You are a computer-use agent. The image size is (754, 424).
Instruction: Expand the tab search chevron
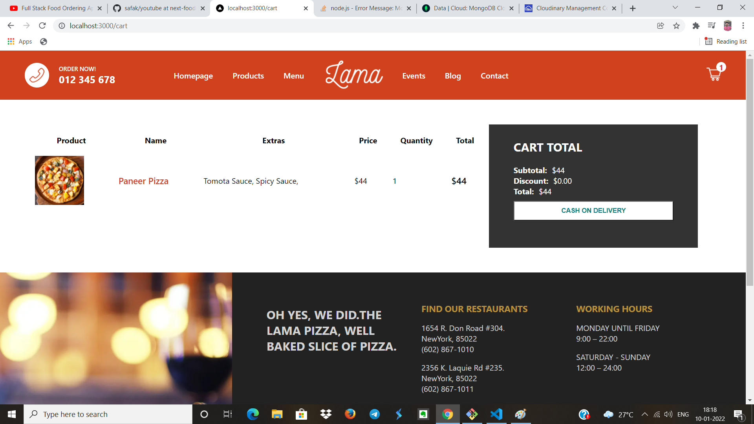coord(675,8)
